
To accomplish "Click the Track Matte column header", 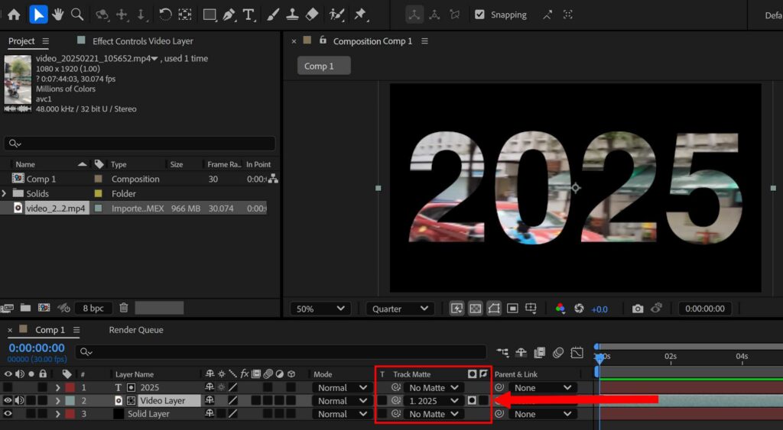I will point(411,374).
